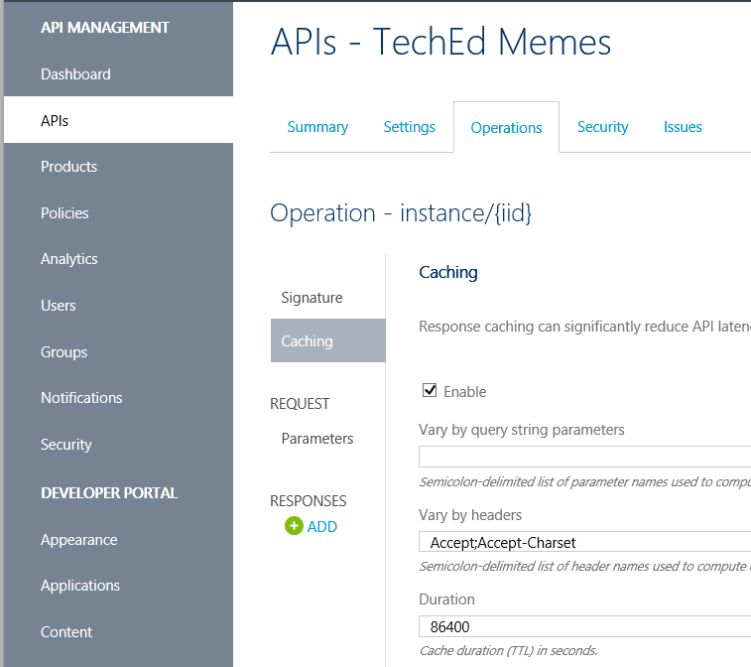751x667 pixels.
Task: Click the Response caching description text
Action: [584, 327]
